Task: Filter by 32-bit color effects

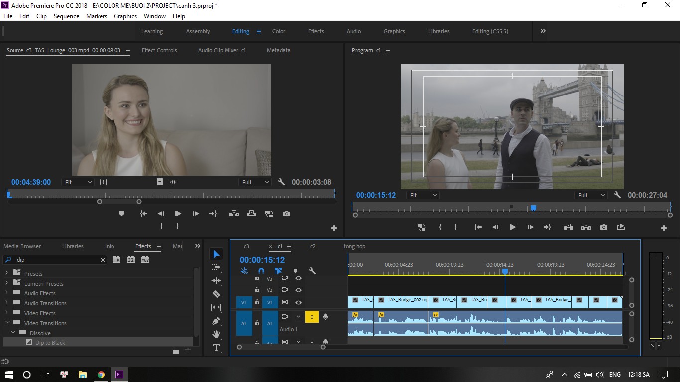Action: click(x=131, y=260)
